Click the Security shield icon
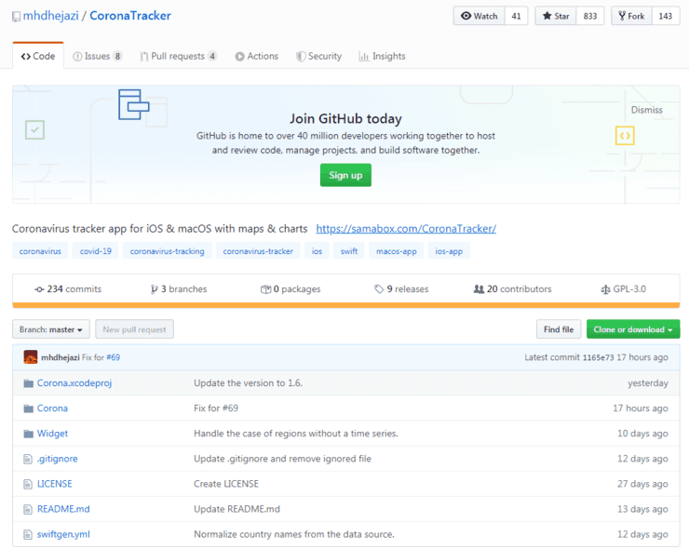This screenshot has width=689, height=549. 301,57
